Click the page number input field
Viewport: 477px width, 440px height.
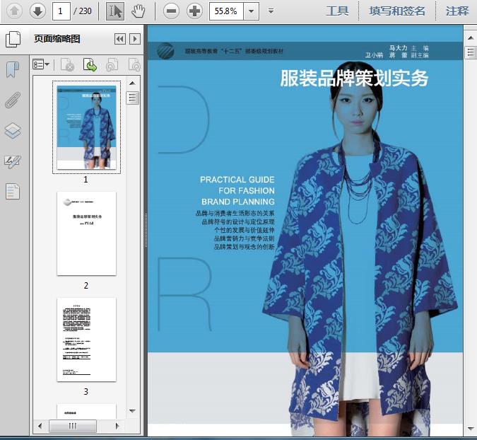point(61,11)
